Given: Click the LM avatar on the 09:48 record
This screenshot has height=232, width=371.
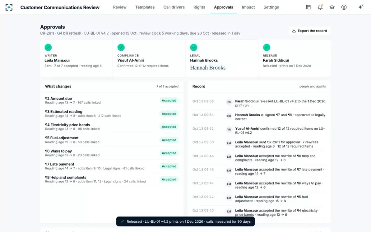Looking at the screenshot, I should (229, 157).
